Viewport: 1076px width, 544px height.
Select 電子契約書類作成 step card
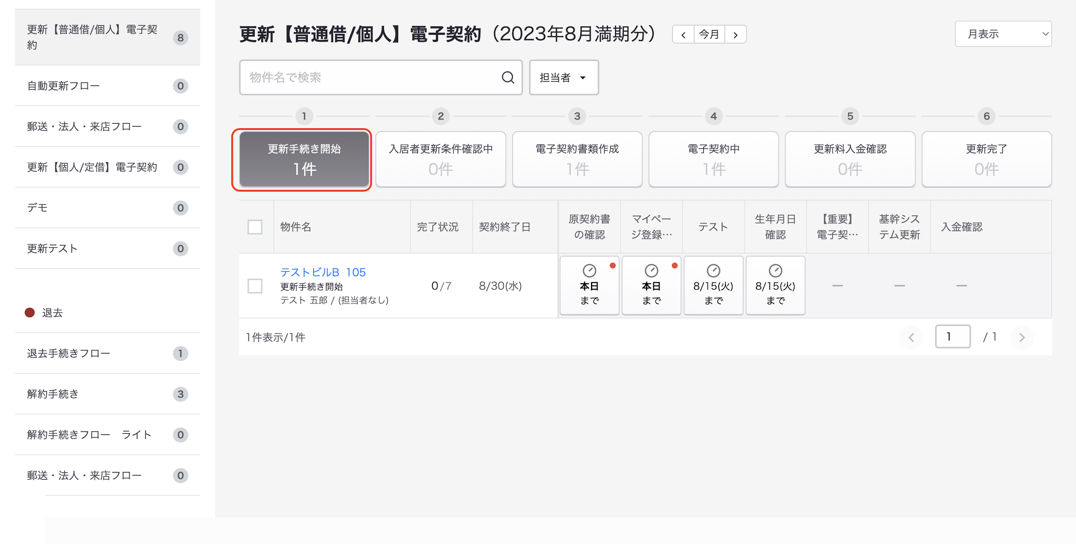click(x=577, y=159)
